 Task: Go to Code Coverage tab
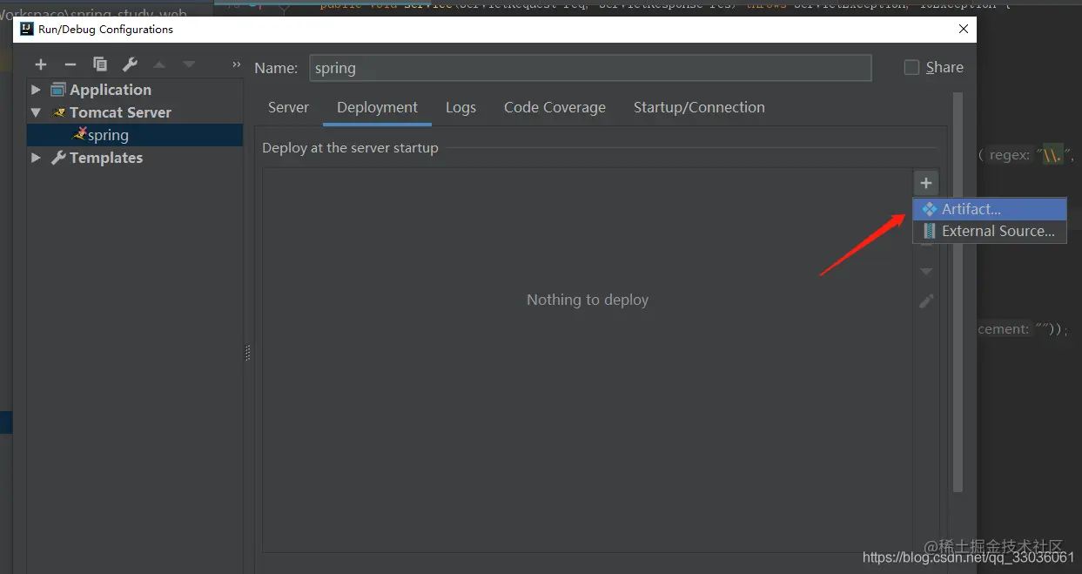click(x=554, y=107)
